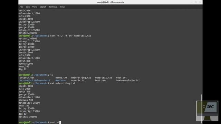Select 'numertext.txt' in ls output
This screenshot has width=221, height=124.
tap(104, 77)
